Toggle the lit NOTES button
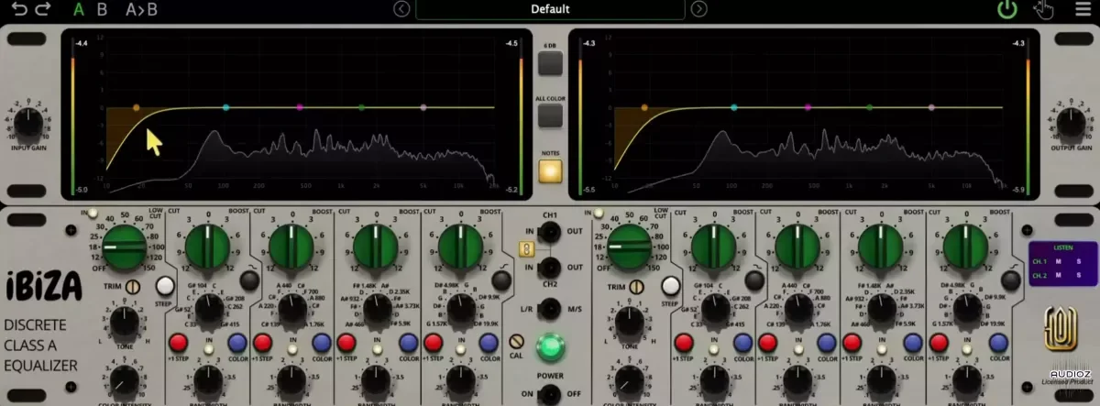 pos(550,170)
